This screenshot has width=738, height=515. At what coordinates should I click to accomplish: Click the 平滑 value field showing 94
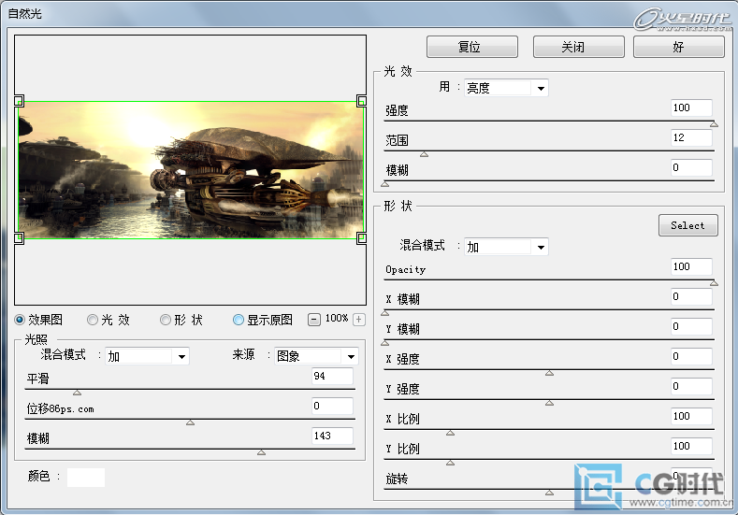pos(332,377)
